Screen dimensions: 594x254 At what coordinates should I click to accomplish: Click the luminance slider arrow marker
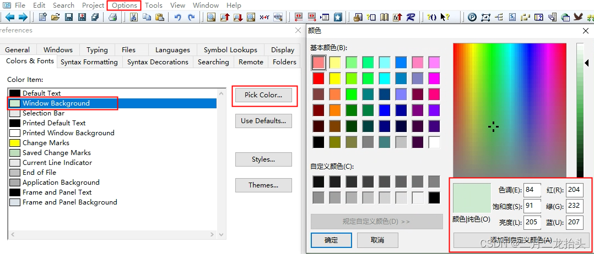point(586,62)
